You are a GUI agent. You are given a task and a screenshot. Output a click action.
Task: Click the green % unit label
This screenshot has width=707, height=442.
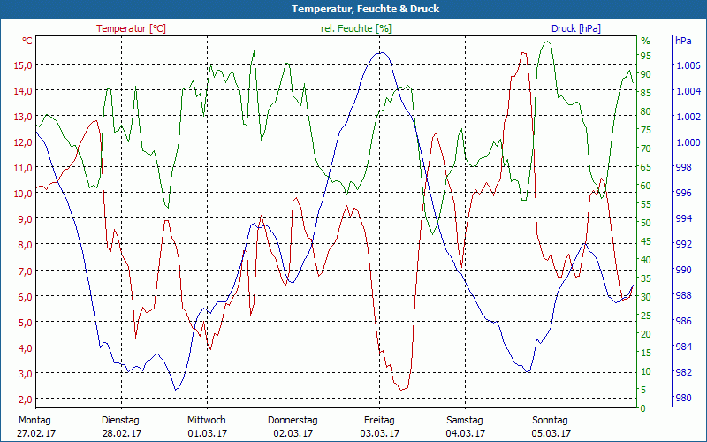tap(645, 41)
